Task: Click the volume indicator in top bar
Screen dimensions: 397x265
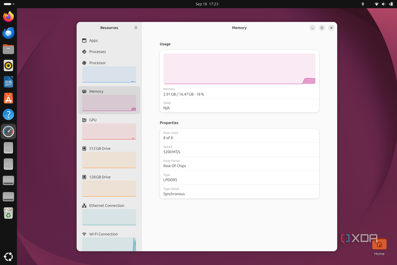Action: pos(384,4)
